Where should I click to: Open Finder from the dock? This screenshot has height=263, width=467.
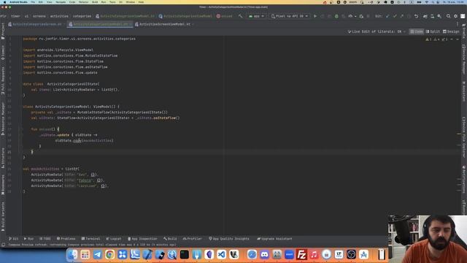72,254
